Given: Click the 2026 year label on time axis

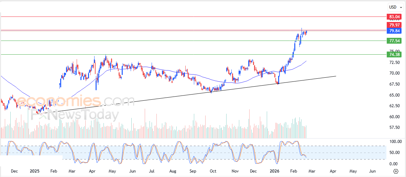Looking at the screenshot, I should click(274, 171).
